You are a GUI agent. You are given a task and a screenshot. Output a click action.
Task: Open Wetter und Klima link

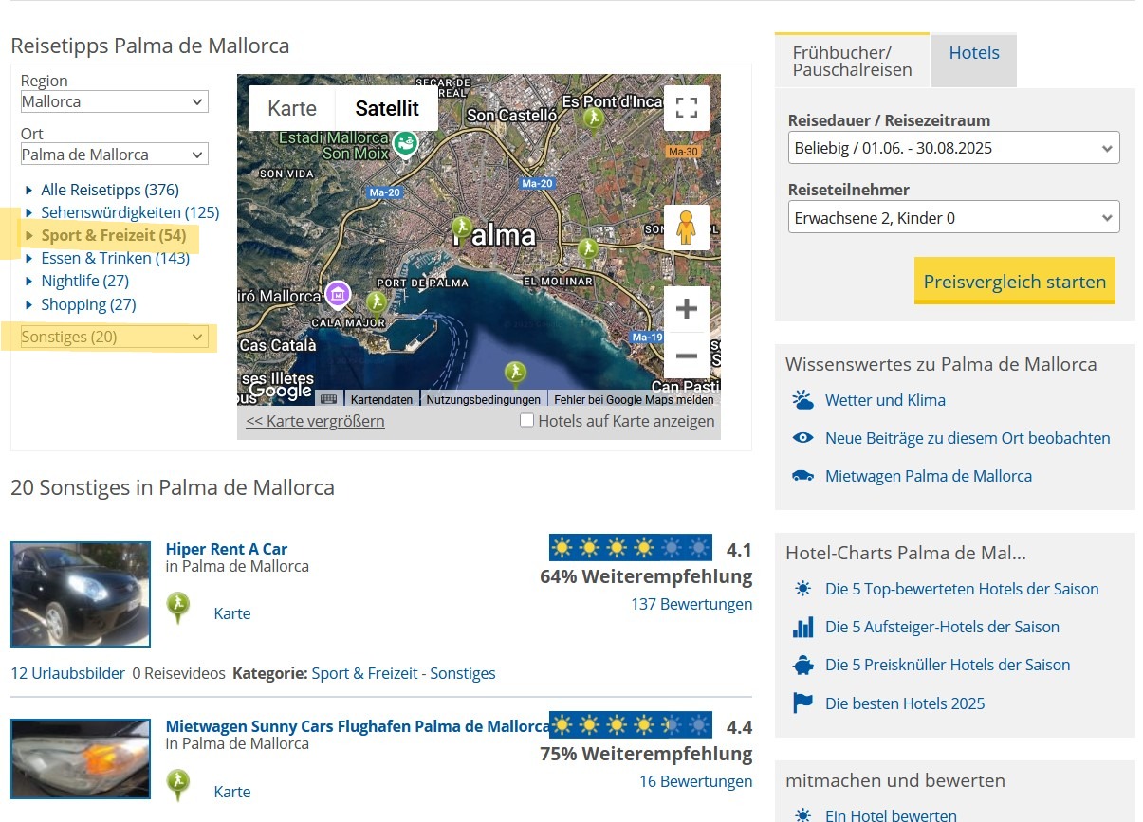884,400
